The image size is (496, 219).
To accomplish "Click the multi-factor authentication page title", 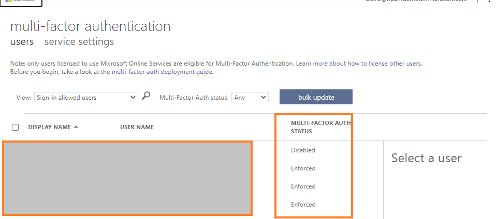I will tap(91, 26).
